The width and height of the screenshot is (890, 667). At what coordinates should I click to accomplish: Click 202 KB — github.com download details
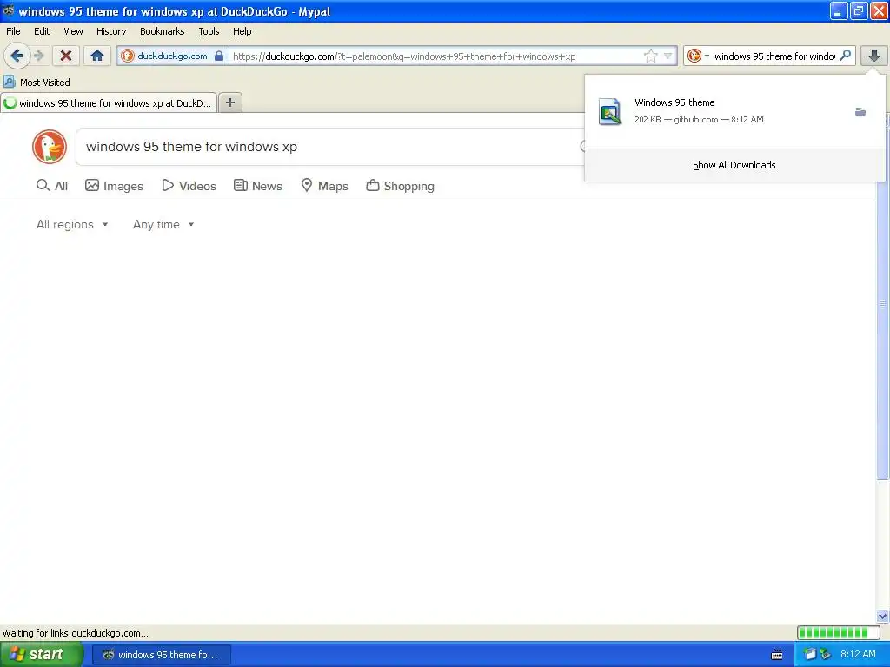tap(699, 120)
